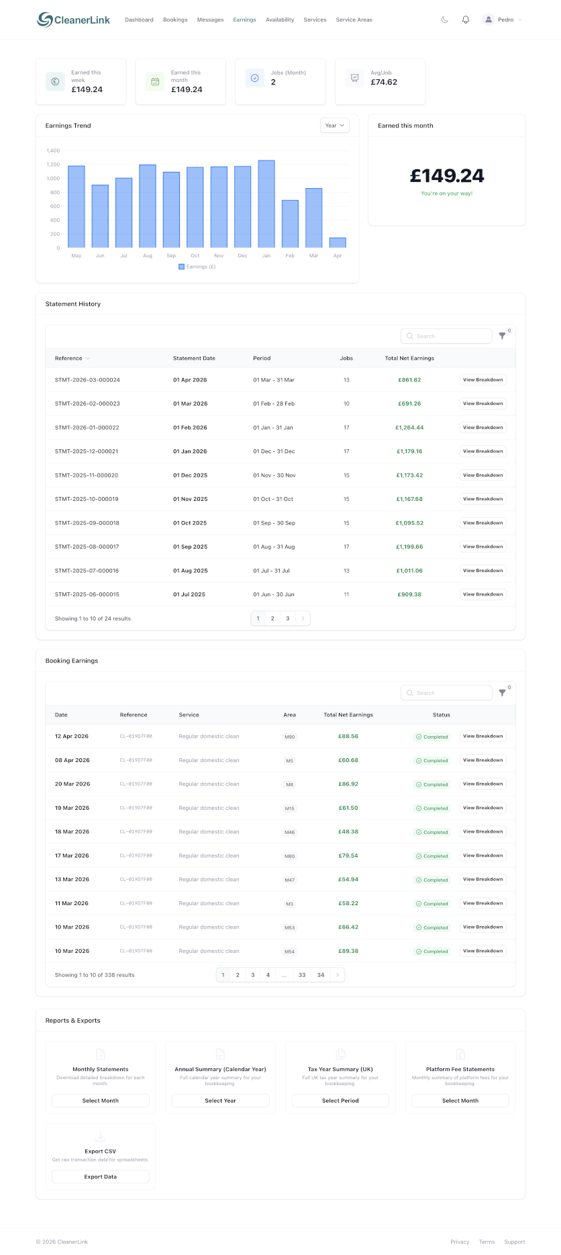Viewport: 561px width, 1255px height.
Task: Open Select Year for Annual Summary
Action: point(220,1101)
